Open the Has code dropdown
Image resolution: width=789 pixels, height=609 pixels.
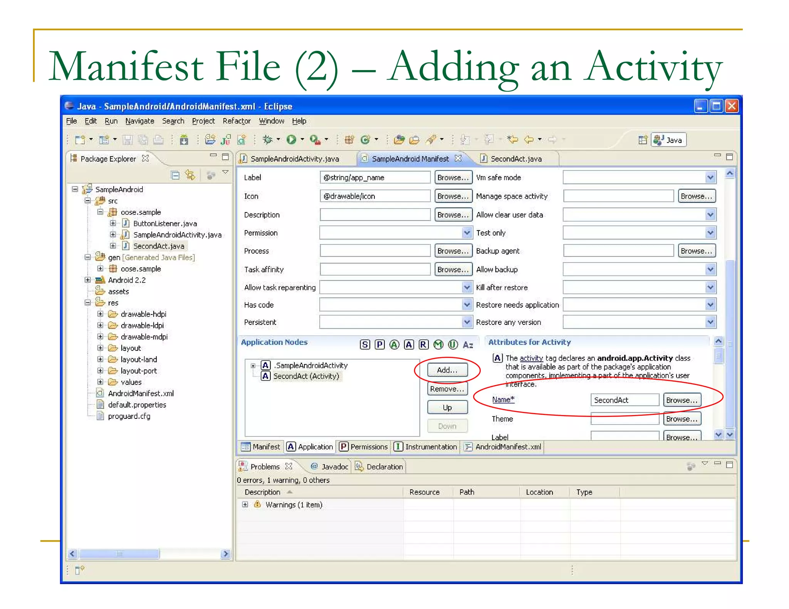(x=467, y=304)
